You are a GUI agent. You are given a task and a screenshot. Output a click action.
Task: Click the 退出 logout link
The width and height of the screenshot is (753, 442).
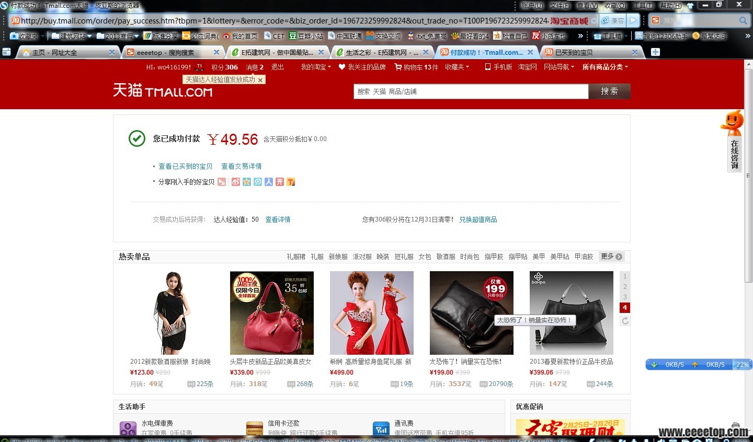coord(277,67)
